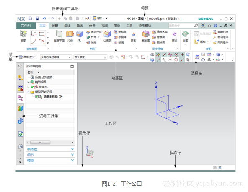
Task: Toggle the 基准坐标系 (0) checkbox
Action: (x=37, y=96)
